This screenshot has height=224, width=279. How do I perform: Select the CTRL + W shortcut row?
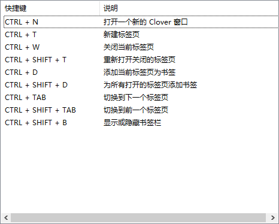click(141, 47)
